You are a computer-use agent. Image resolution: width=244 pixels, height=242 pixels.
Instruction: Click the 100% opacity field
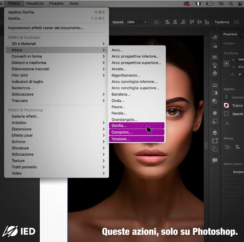point(134,22)
